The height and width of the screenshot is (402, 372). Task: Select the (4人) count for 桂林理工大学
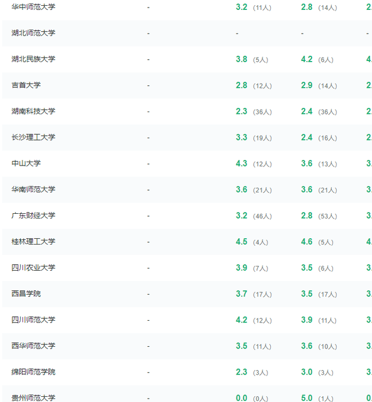[260, 242]
